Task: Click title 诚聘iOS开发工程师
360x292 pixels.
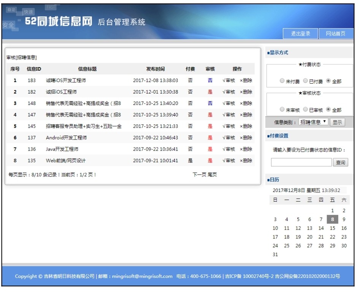Action: tap(66, 80)
